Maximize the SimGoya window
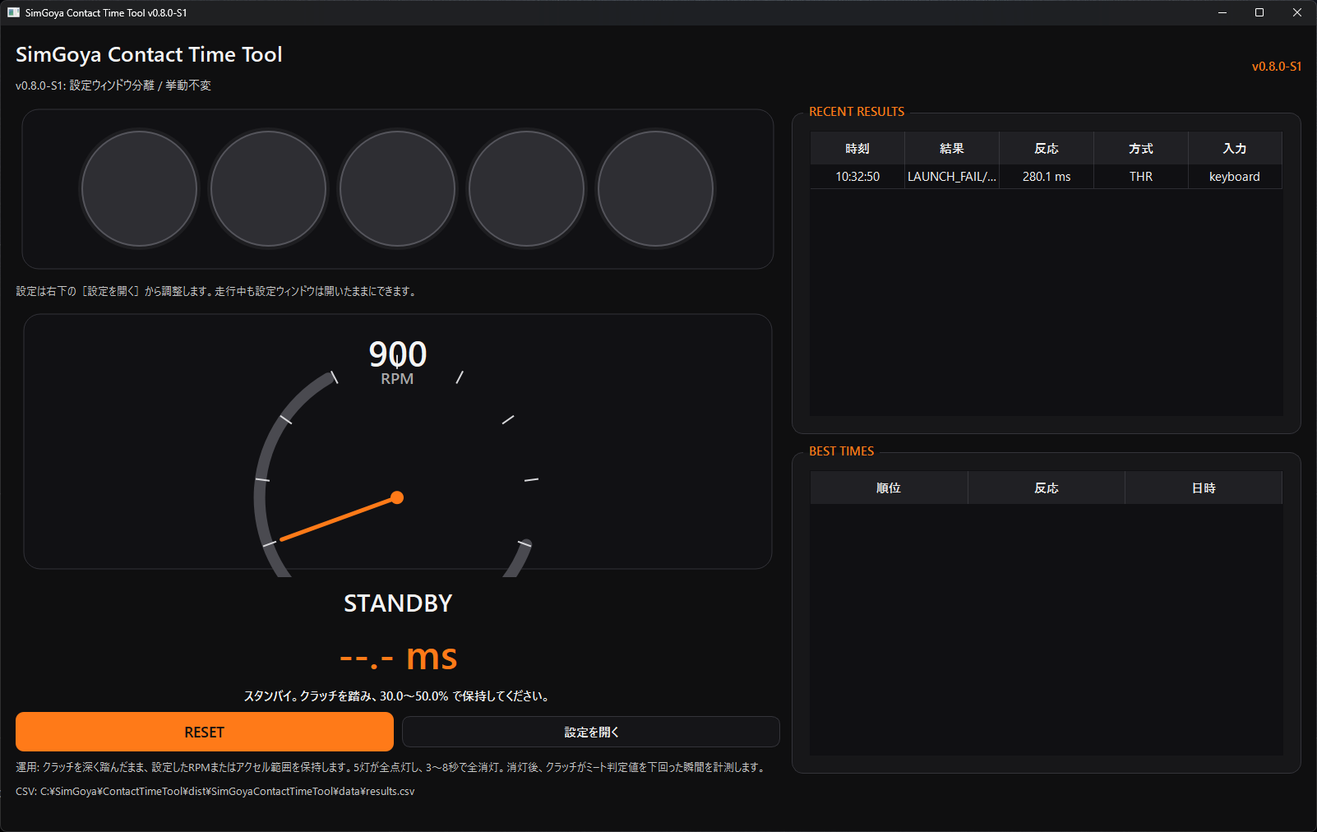This screenshot has height=832, width=1317. pyautogui.click(x=1259, y=12)
